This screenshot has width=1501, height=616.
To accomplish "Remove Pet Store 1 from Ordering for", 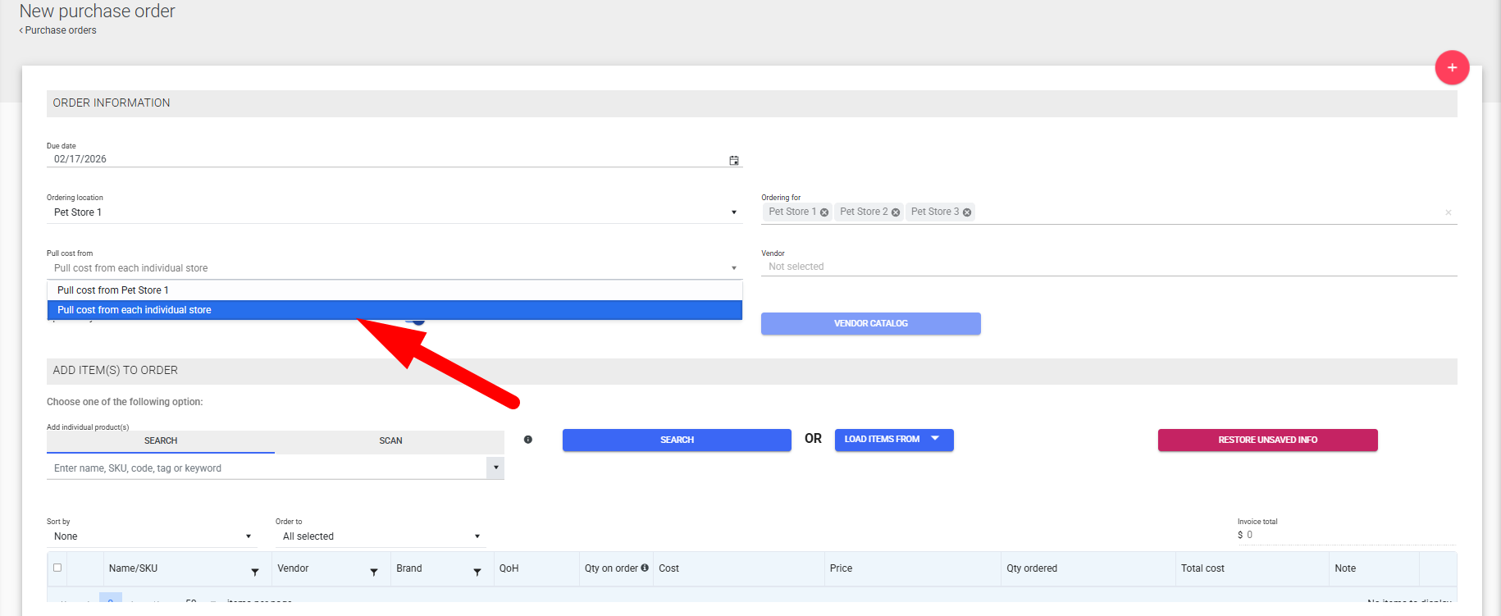I will click(x=824, y=212).
